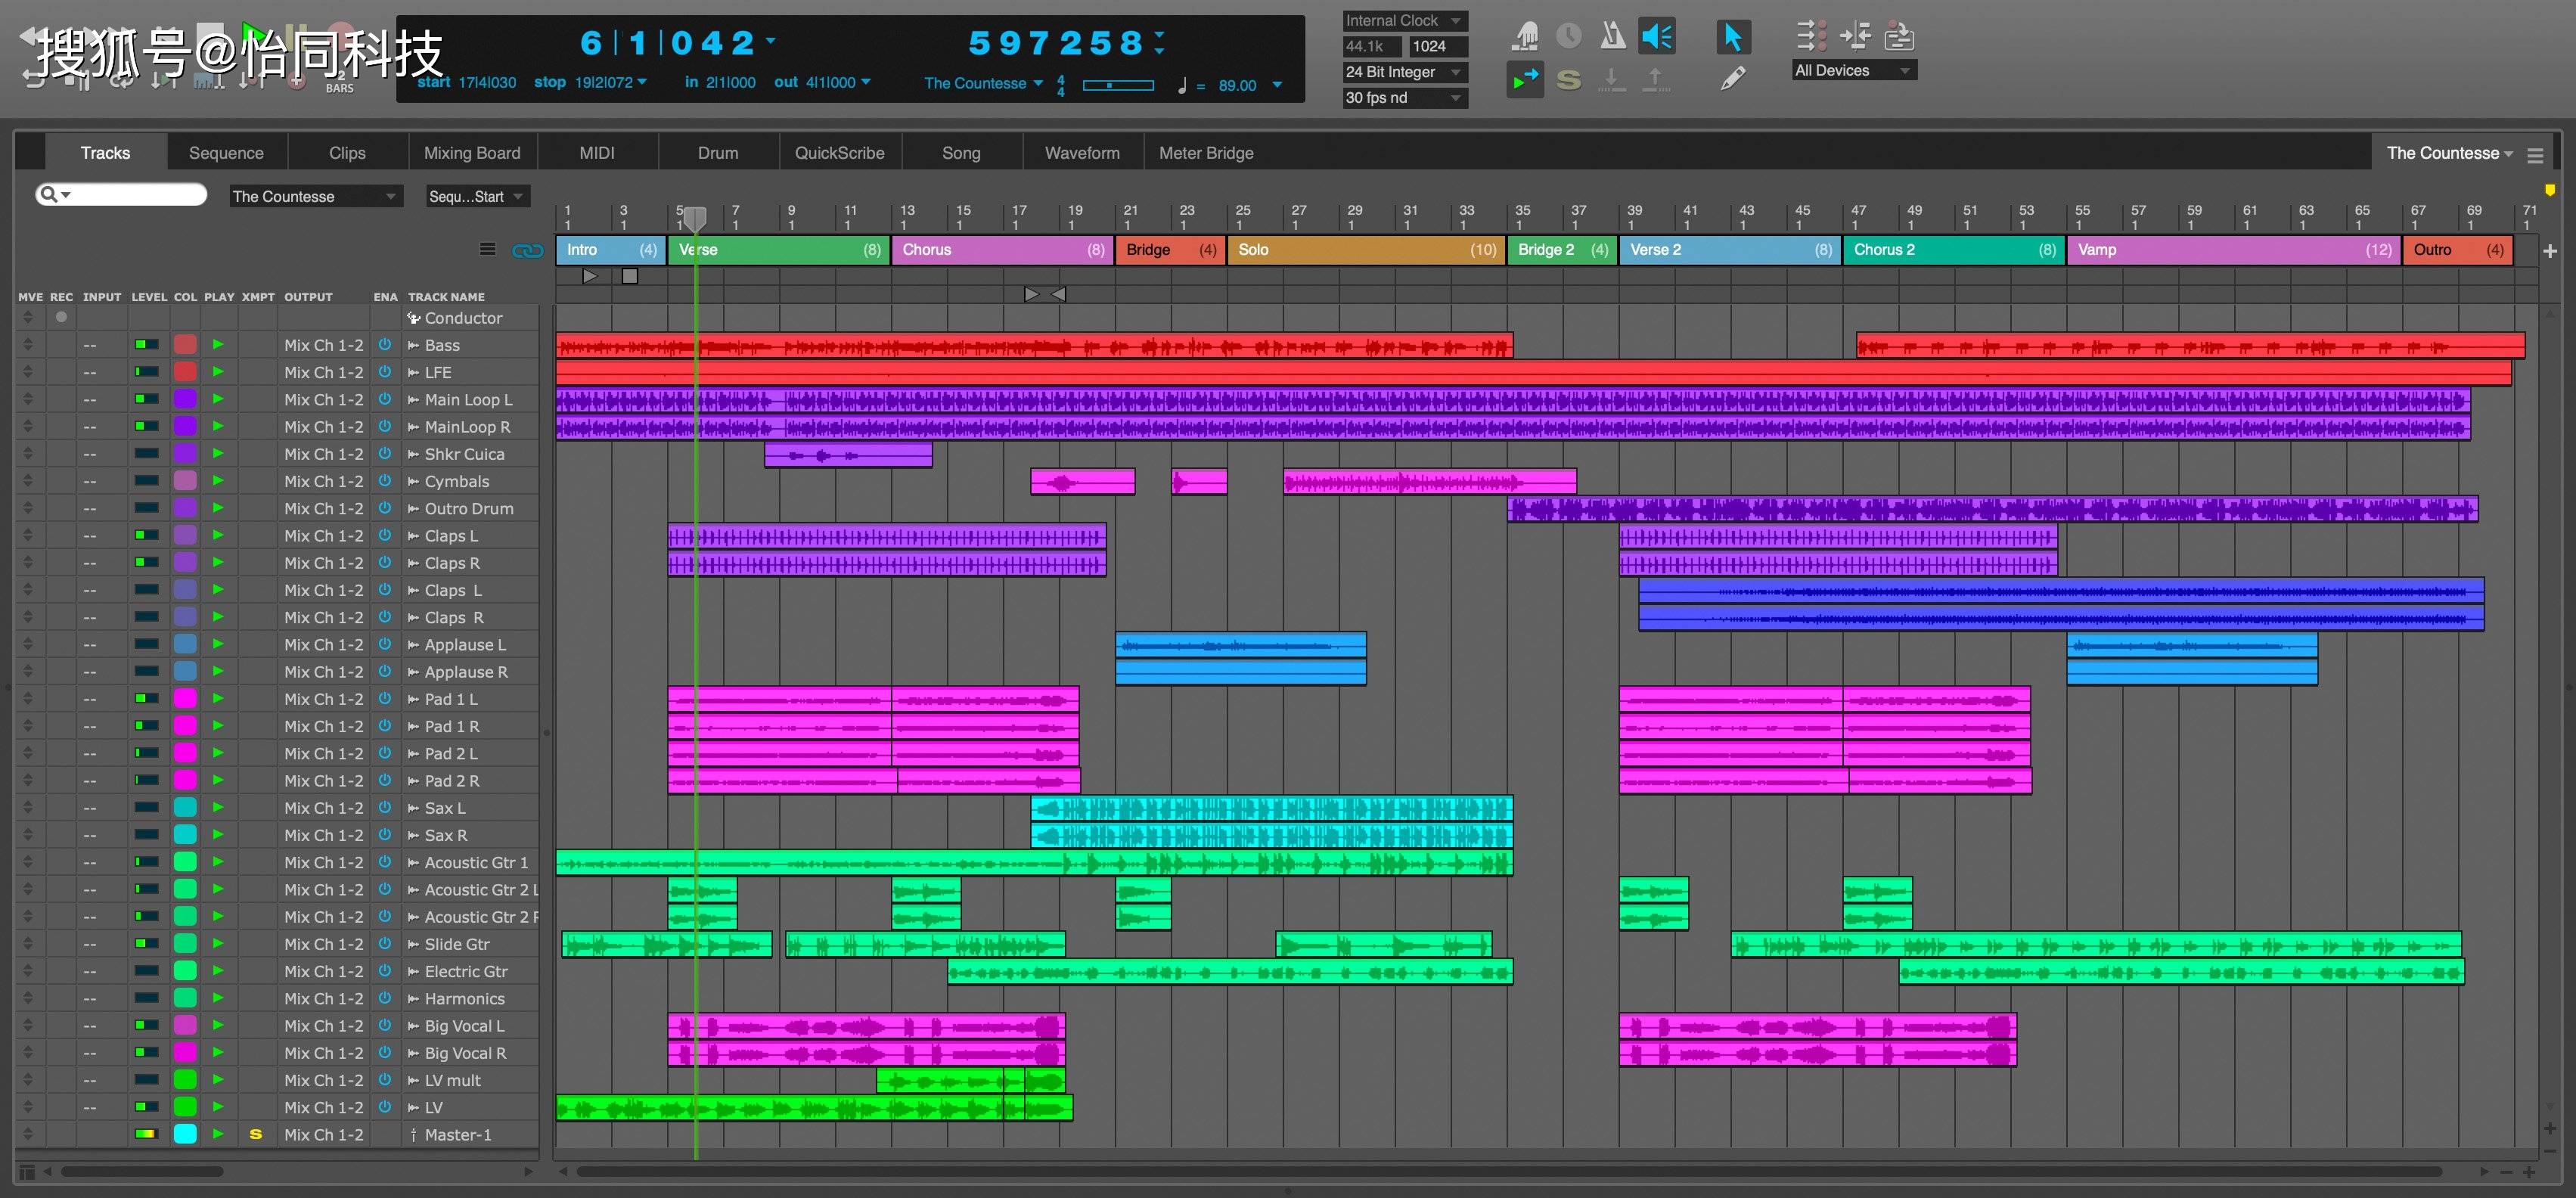Click zoom in plus at bottom right
Viewport: 2576px width, 1198px height.
(x=2530, y=1172)
